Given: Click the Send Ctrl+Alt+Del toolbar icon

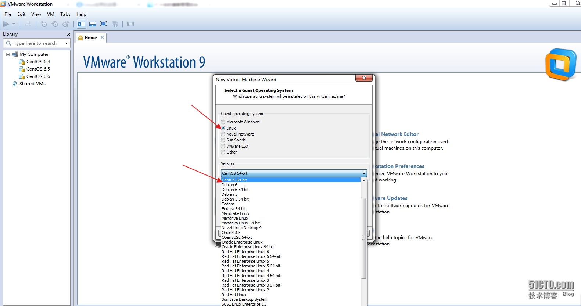Looking at the screenshot, I should (28, 24).
